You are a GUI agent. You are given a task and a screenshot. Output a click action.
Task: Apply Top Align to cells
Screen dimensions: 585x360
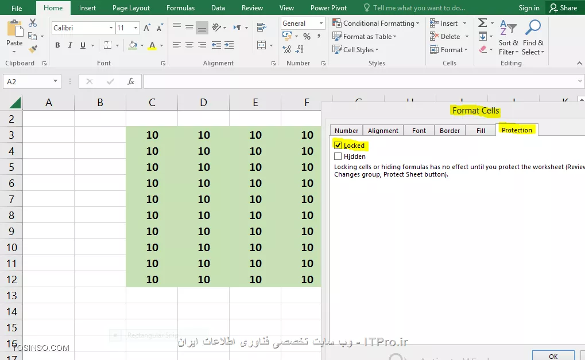177,27
